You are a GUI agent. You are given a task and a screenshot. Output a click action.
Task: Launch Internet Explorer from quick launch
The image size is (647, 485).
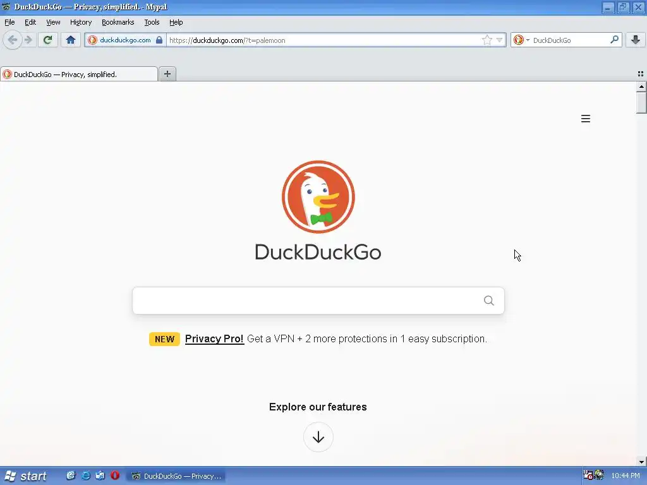(x=86, y=476)
